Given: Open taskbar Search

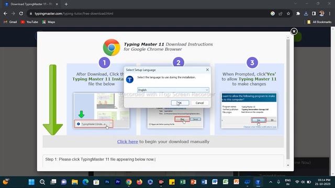Looking at the screenshot, I should tap(42, 182).
